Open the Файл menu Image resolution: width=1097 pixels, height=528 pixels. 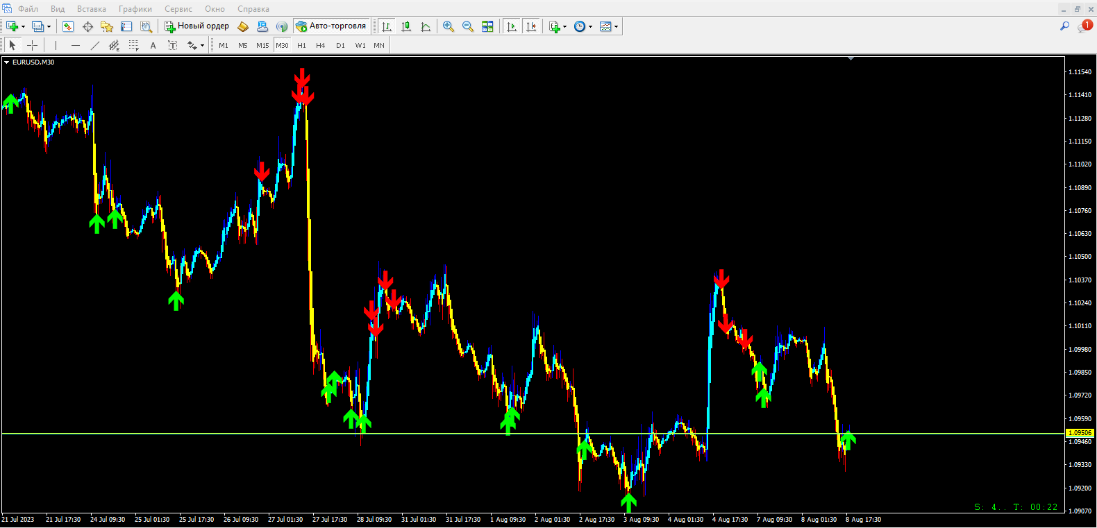[28, 9]
